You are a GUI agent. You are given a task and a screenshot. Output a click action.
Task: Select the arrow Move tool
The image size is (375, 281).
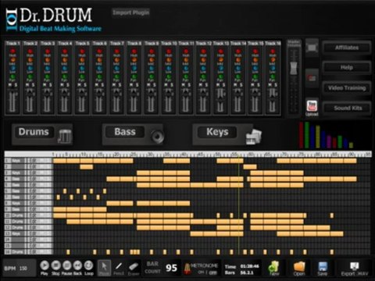tap(104, 268)
